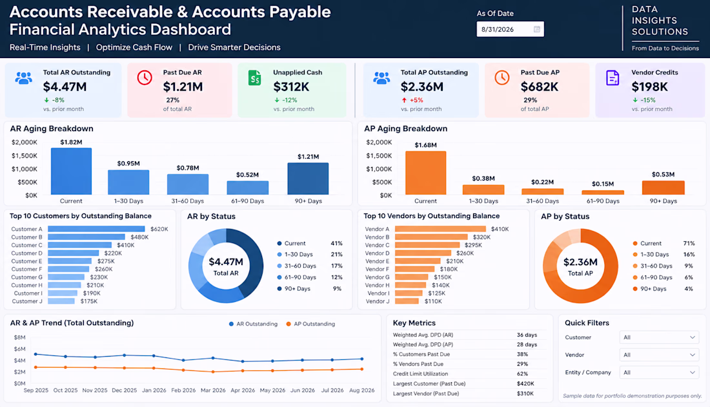The width and height of the screenshot is (710, 407).
Task: Click the Vendor Credits document icon
Action: point(612,78)
